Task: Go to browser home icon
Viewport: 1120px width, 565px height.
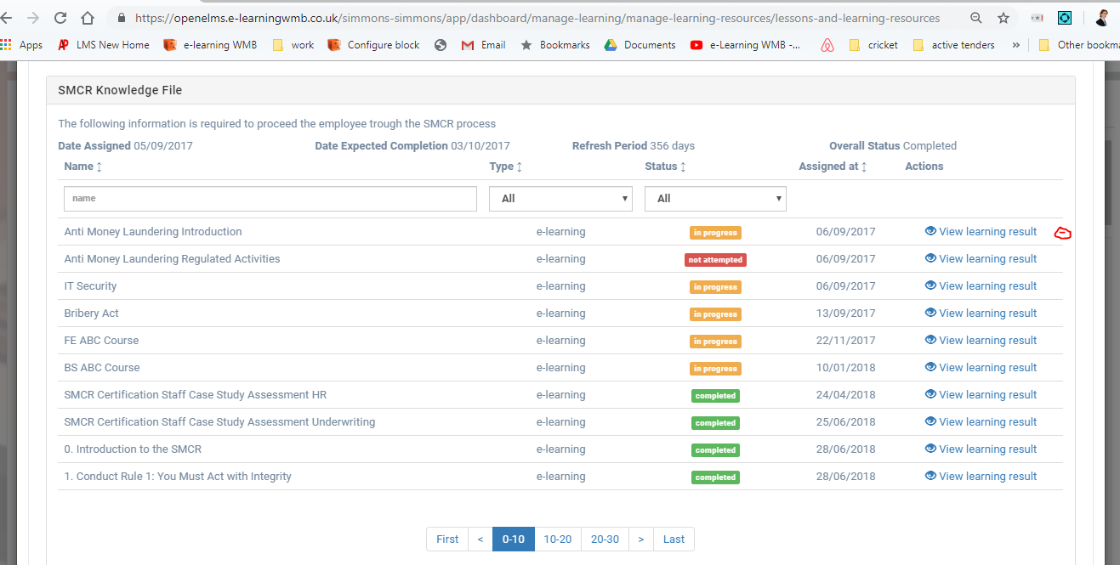Action: pyautogui.click(x=88, y=17)
